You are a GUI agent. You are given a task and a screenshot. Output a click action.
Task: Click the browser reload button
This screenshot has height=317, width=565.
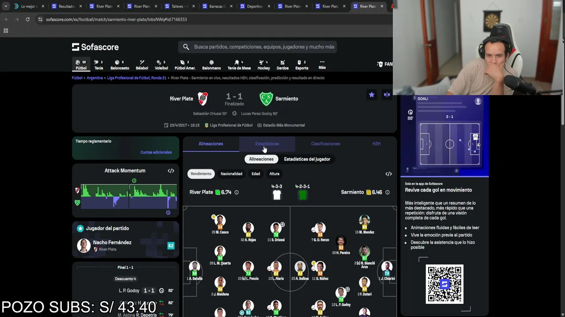(27, 19)
